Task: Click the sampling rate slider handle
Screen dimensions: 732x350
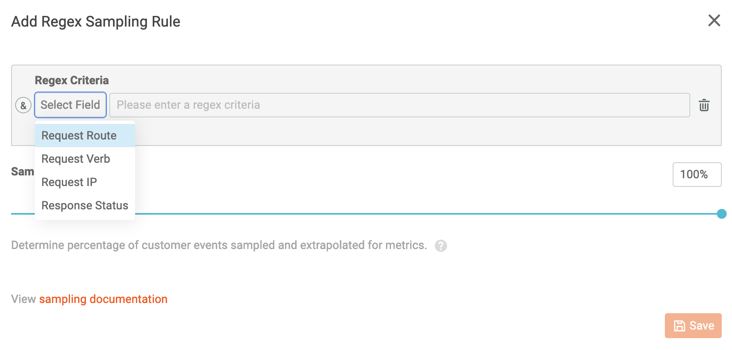Action: (x=721, y=213)
